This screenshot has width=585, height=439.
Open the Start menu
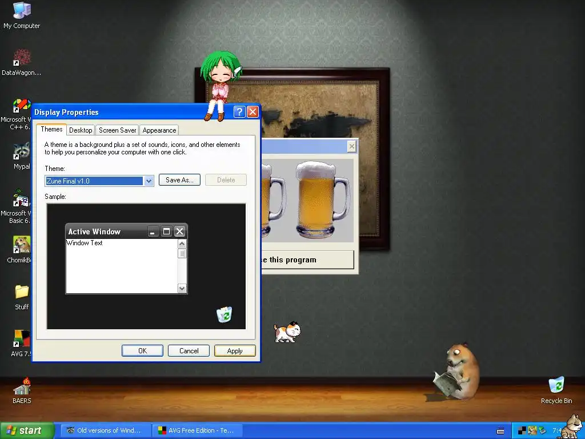coord(27,430)
